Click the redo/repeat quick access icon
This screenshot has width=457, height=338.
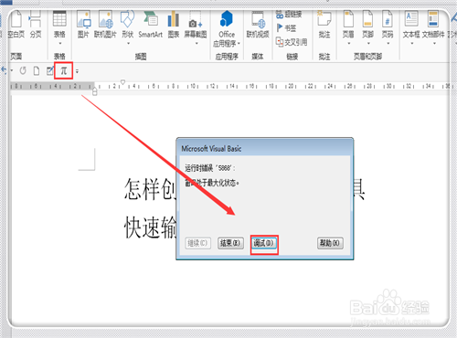[x=23, y=71]
